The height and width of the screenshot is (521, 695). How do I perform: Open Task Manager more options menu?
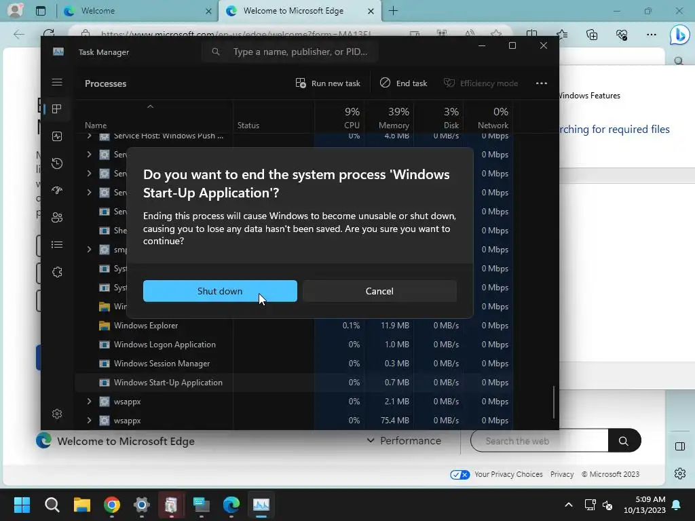click(x=541, y=83)
